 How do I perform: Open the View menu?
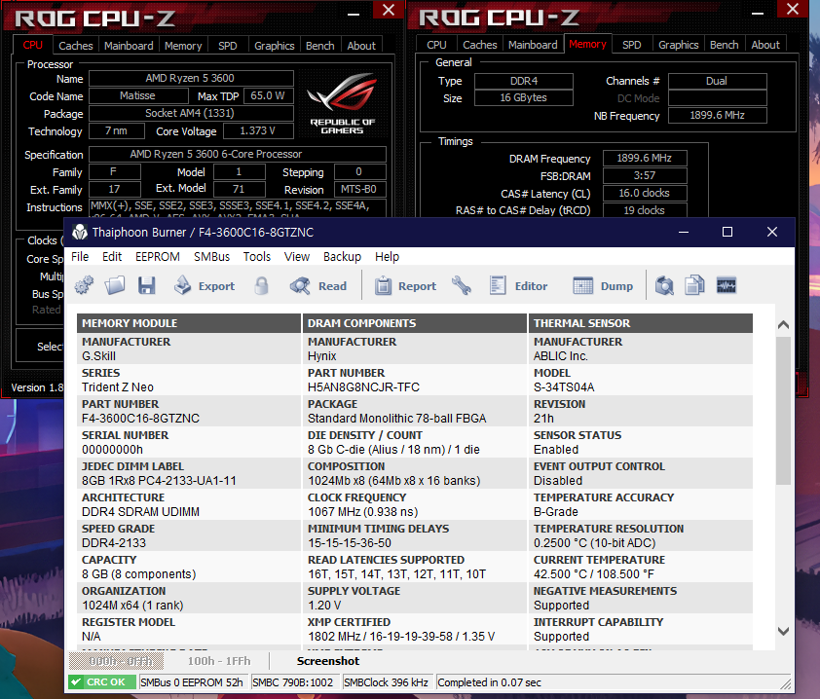click(297, 257)
